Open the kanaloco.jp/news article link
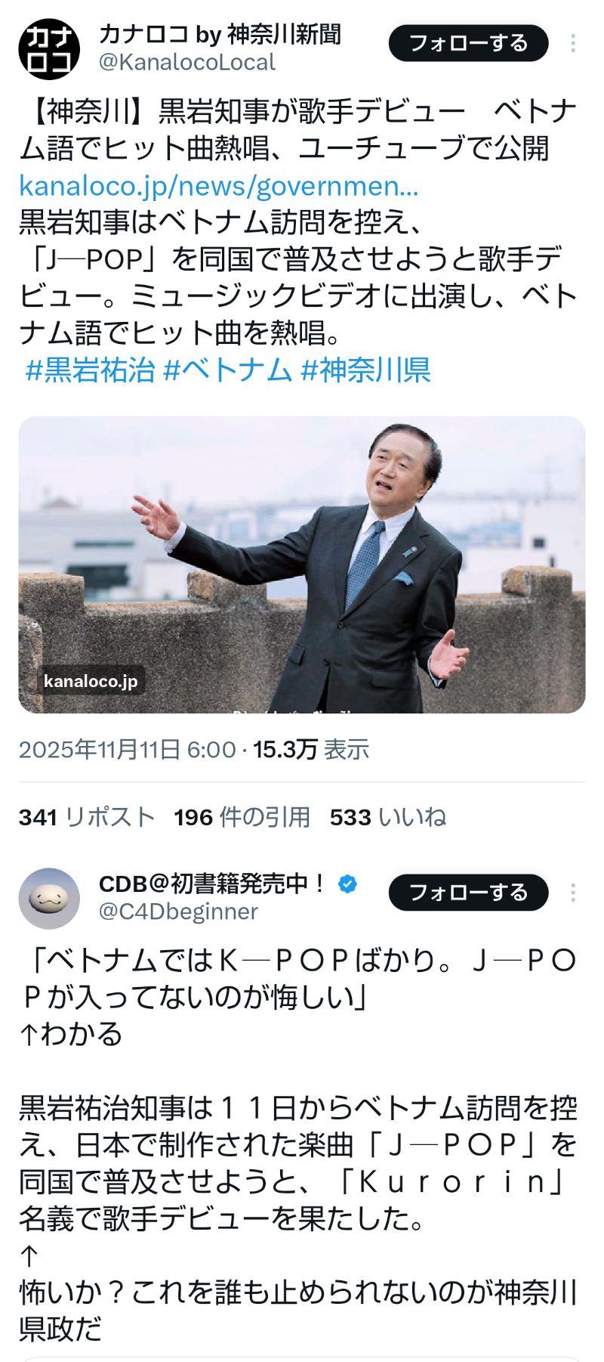The image size is (604, 1362). tap(219, 185)
